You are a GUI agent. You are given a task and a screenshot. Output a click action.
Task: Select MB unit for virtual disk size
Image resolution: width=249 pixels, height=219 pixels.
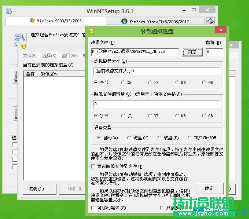180,82
